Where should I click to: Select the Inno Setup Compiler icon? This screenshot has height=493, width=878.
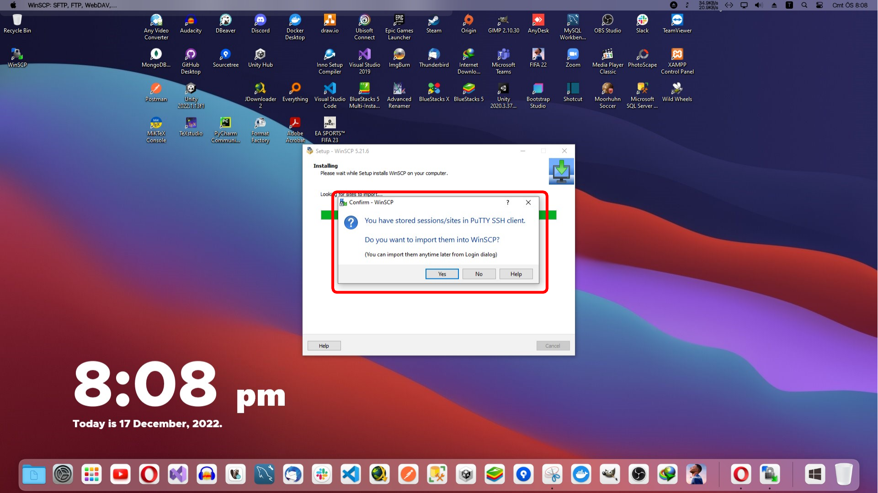(330, 61)
